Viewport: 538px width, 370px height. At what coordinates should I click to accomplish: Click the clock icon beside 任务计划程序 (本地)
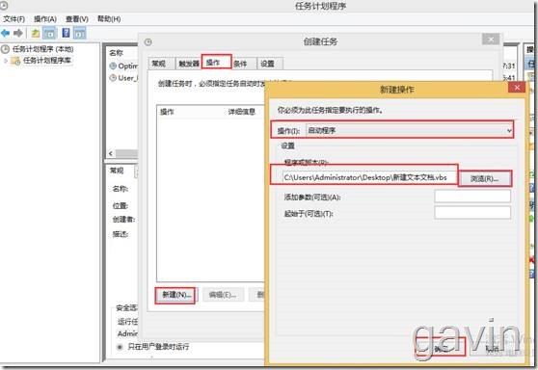(x=5, y=49)
